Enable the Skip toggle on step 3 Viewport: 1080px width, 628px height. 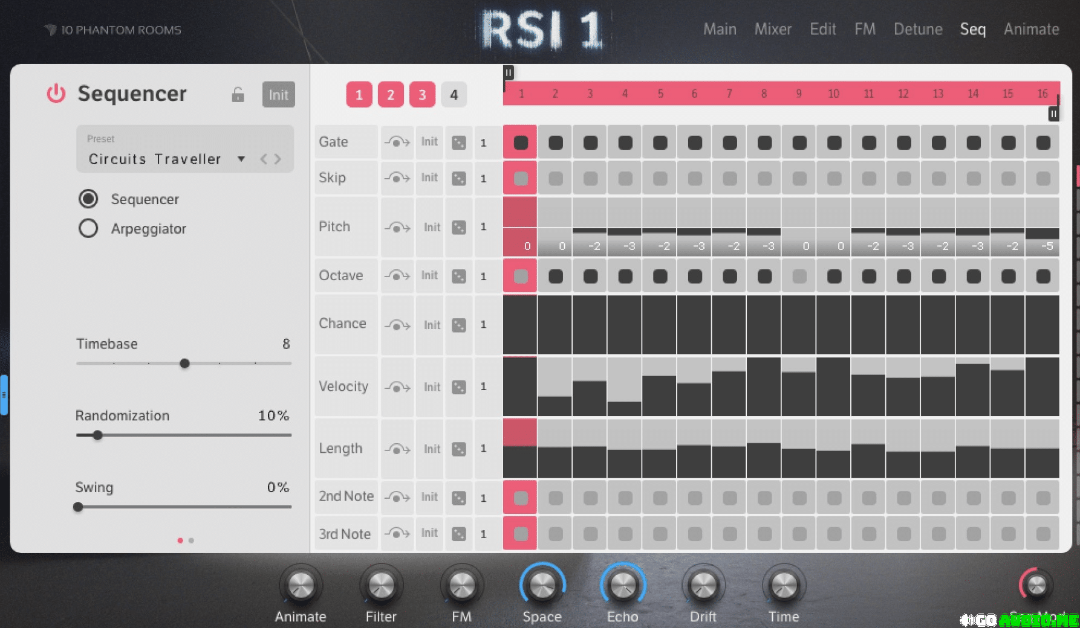point(590,178)
